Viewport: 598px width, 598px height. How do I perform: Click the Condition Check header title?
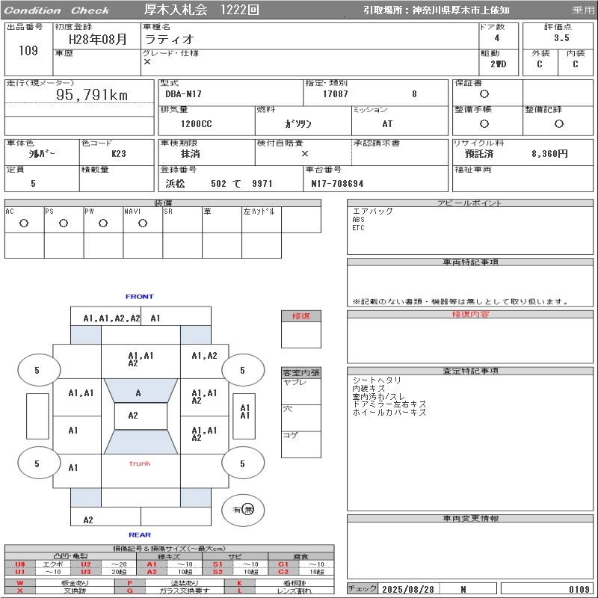(57, 10)
